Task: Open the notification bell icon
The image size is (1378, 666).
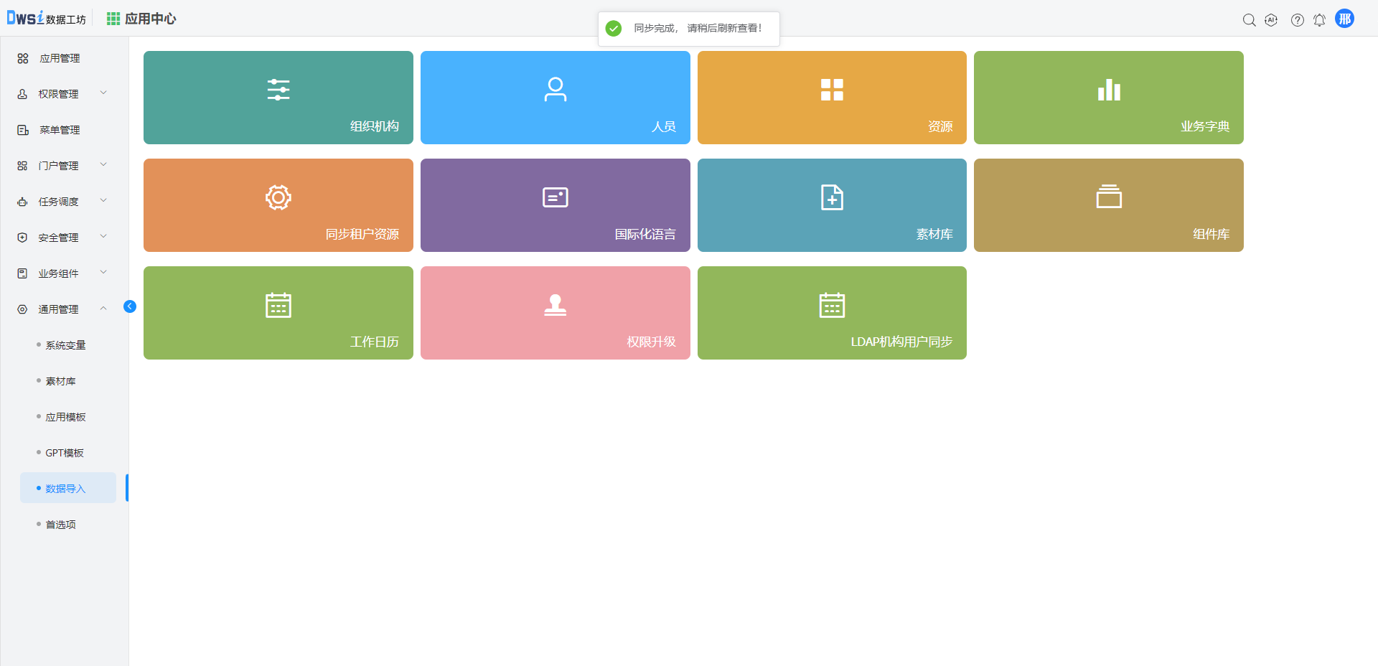Action: (x=1319, y=20)
